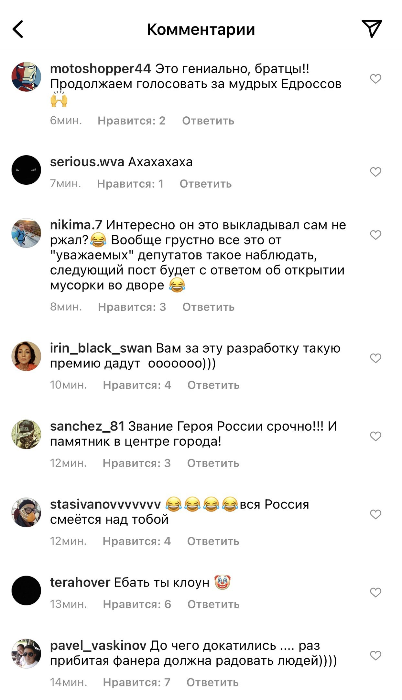Viewport: 402px width, 700px height.
Task: View likes on pavel_vaskinov's comment
Action: click(x=136, y=682)
